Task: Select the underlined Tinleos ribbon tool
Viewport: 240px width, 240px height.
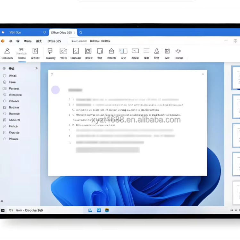Action: pyautogui.click(x=21, y=54)
